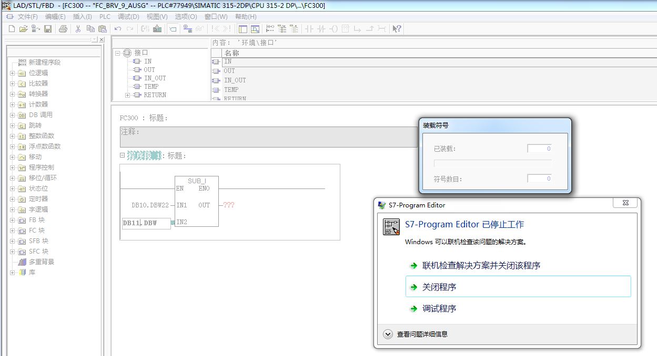The width and height of the screenshot is (657, 356).
Task: Click the Open folder toolbar icon
Action: click(x=23, y=29)
